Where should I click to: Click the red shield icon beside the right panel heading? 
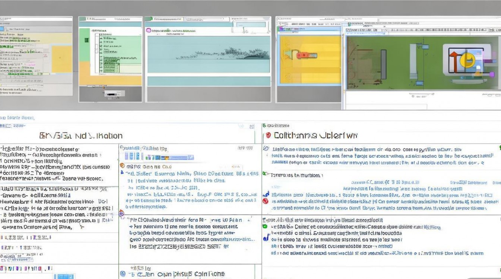click(x=267, y=135)
